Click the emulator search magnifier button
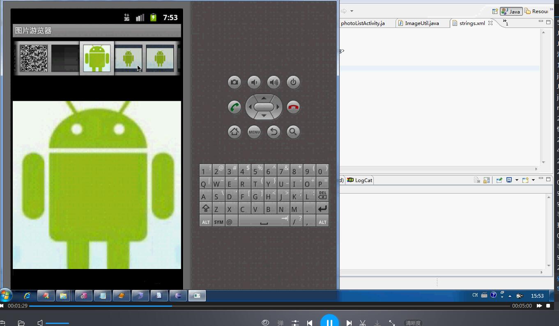Image resolution: width=559 pixels, height=326 pixels. (293, 132)
